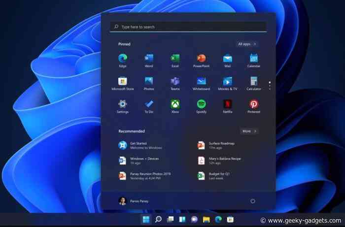
Task: Open the Xbox app
Action: pos(175,106)
